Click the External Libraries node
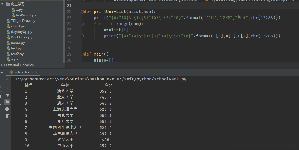 pyautogui.click(x=20, y=65)
